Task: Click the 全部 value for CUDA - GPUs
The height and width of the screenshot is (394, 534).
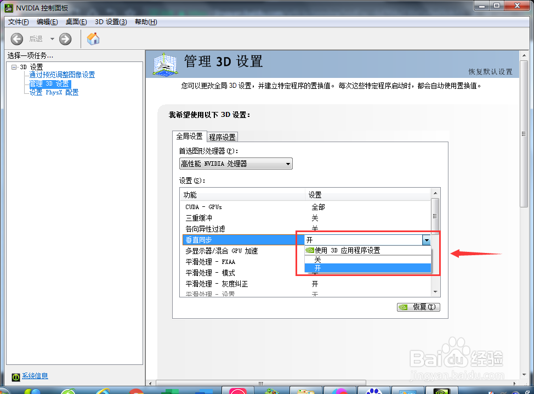Action: point(319,207)
